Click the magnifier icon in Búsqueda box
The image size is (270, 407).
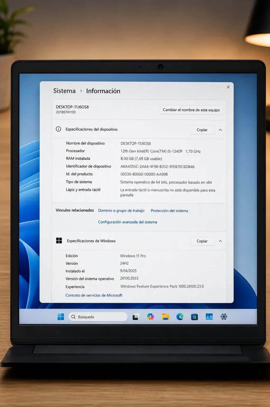[x=73, y=317]
